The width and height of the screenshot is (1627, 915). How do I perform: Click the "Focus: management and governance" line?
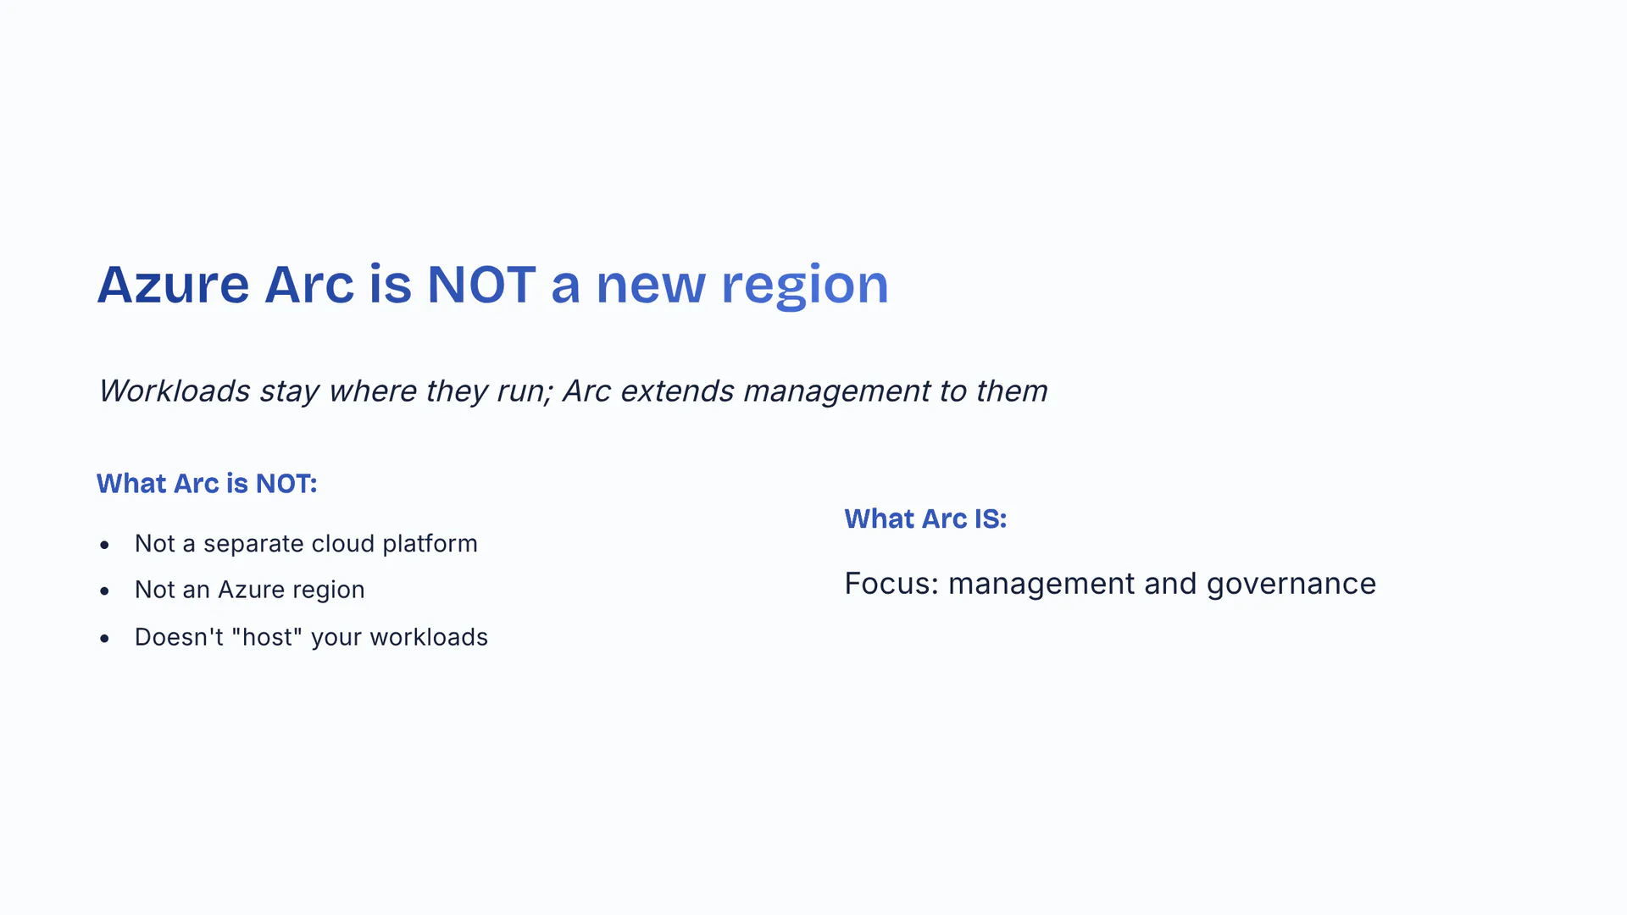tap(1110, 584)
